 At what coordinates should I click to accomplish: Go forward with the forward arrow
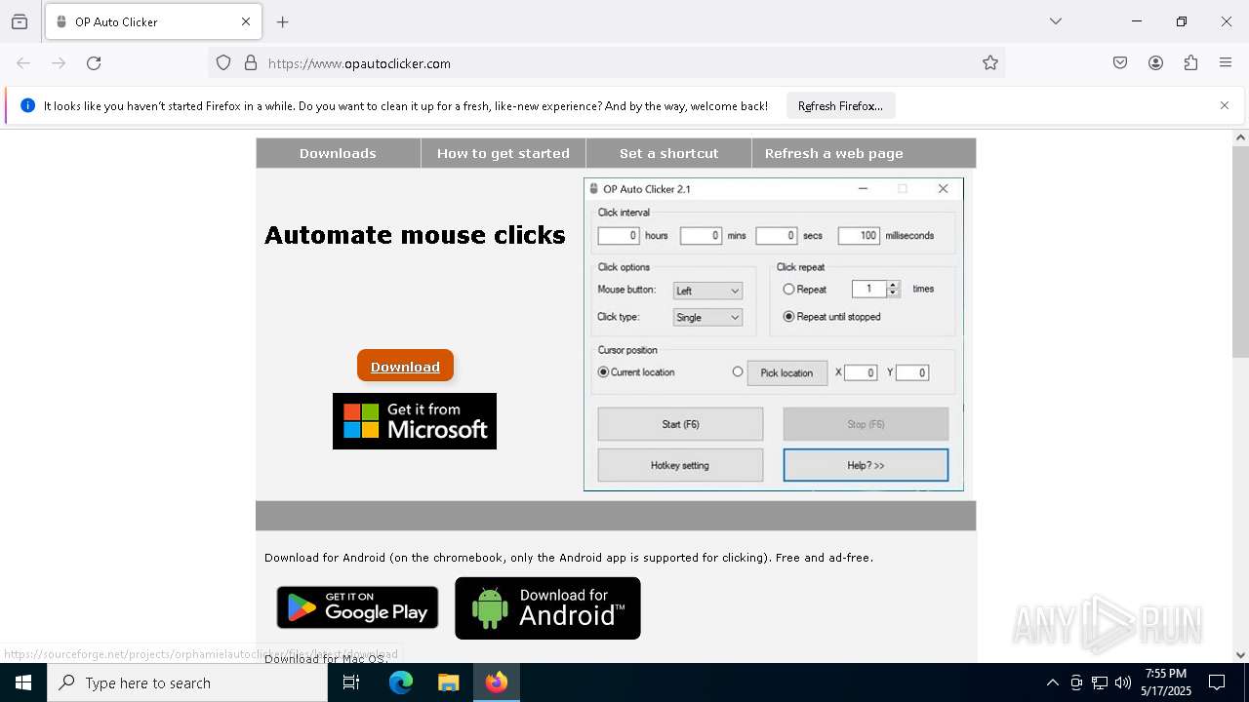59,63
